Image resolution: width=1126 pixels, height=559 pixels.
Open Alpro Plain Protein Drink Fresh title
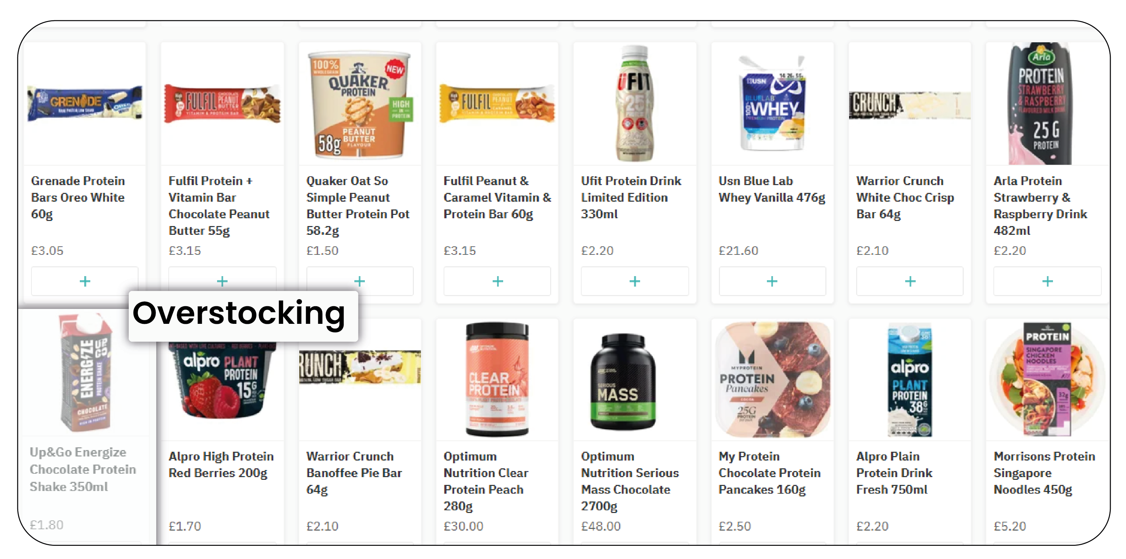tap(894, 473)
